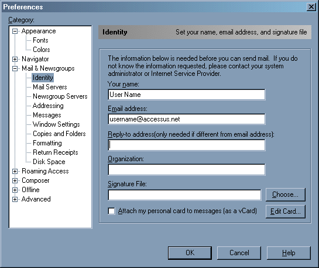Open Disk Space preferences
The image size is (319, 268).
49,162
